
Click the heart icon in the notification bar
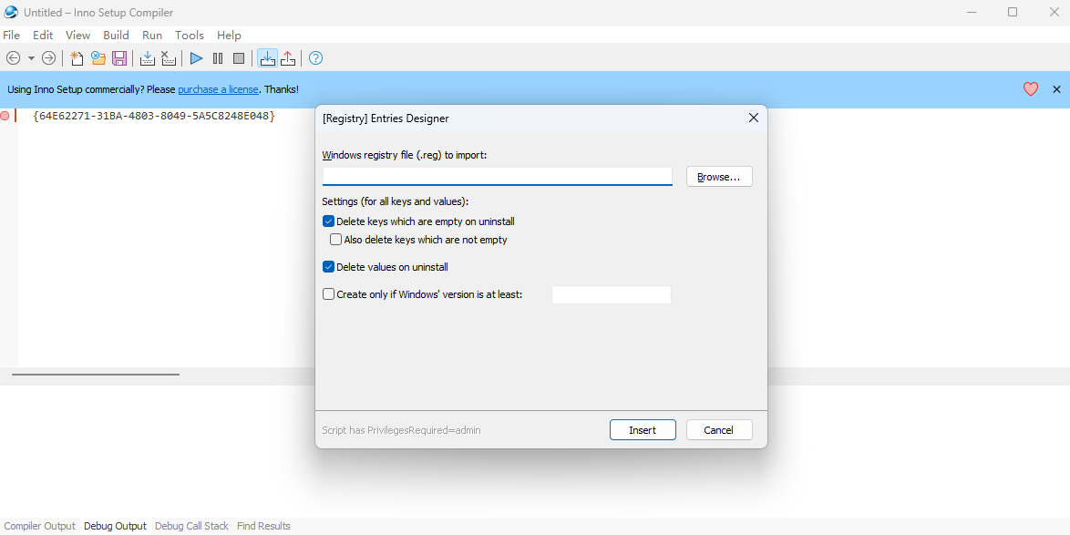[x=1030, y=88]
